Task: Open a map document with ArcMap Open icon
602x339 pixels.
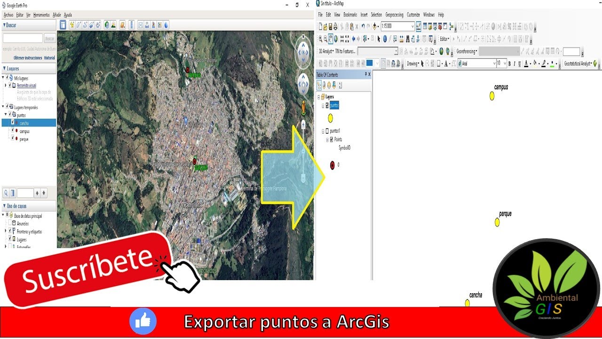Action: [x=325, y=26]
